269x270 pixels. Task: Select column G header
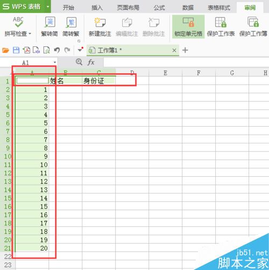(232, 73)
